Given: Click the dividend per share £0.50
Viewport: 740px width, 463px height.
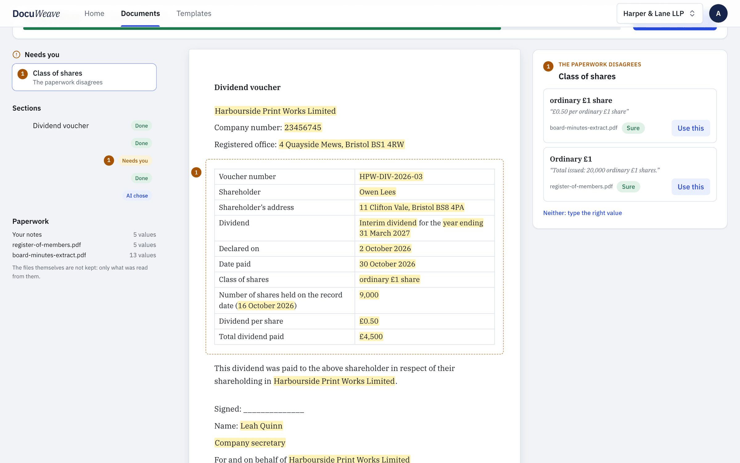Looking at the screenshot, I should pyautogui.click(x=369, y=321).
